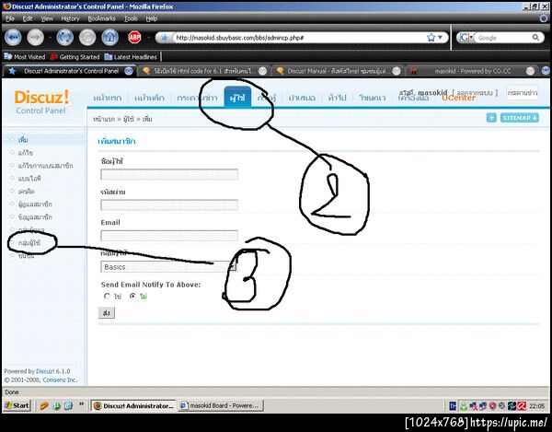Viewport: 552px width, 432px height.
Task: Open the SITEMAP button
Action: click(x=520, y=118)
